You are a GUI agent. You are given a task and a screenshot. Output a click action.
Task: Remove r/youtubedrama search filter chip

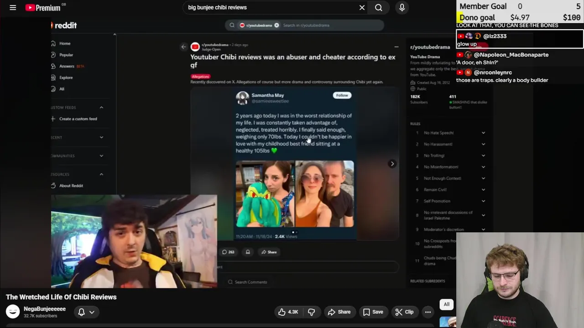(276, 25)
